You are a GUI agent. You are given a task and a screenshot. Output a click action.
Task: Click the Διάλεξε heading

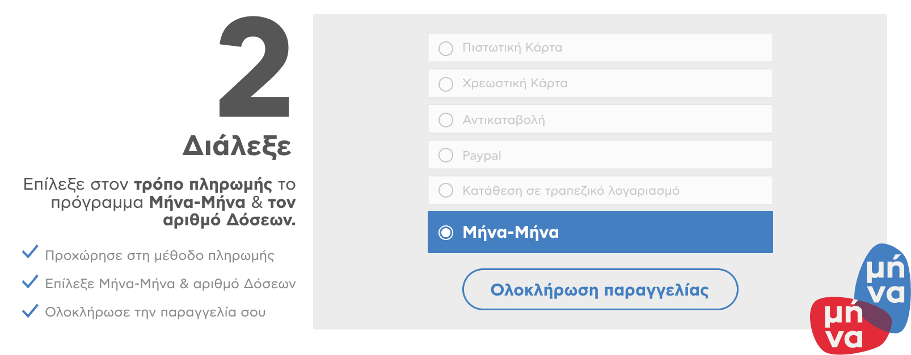(237, 146)
